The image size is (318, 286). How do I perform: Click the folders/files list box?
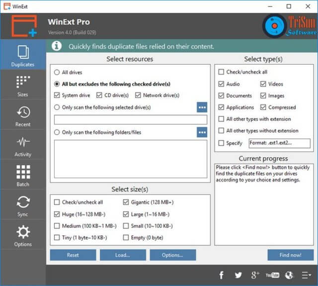coord(131,159)
